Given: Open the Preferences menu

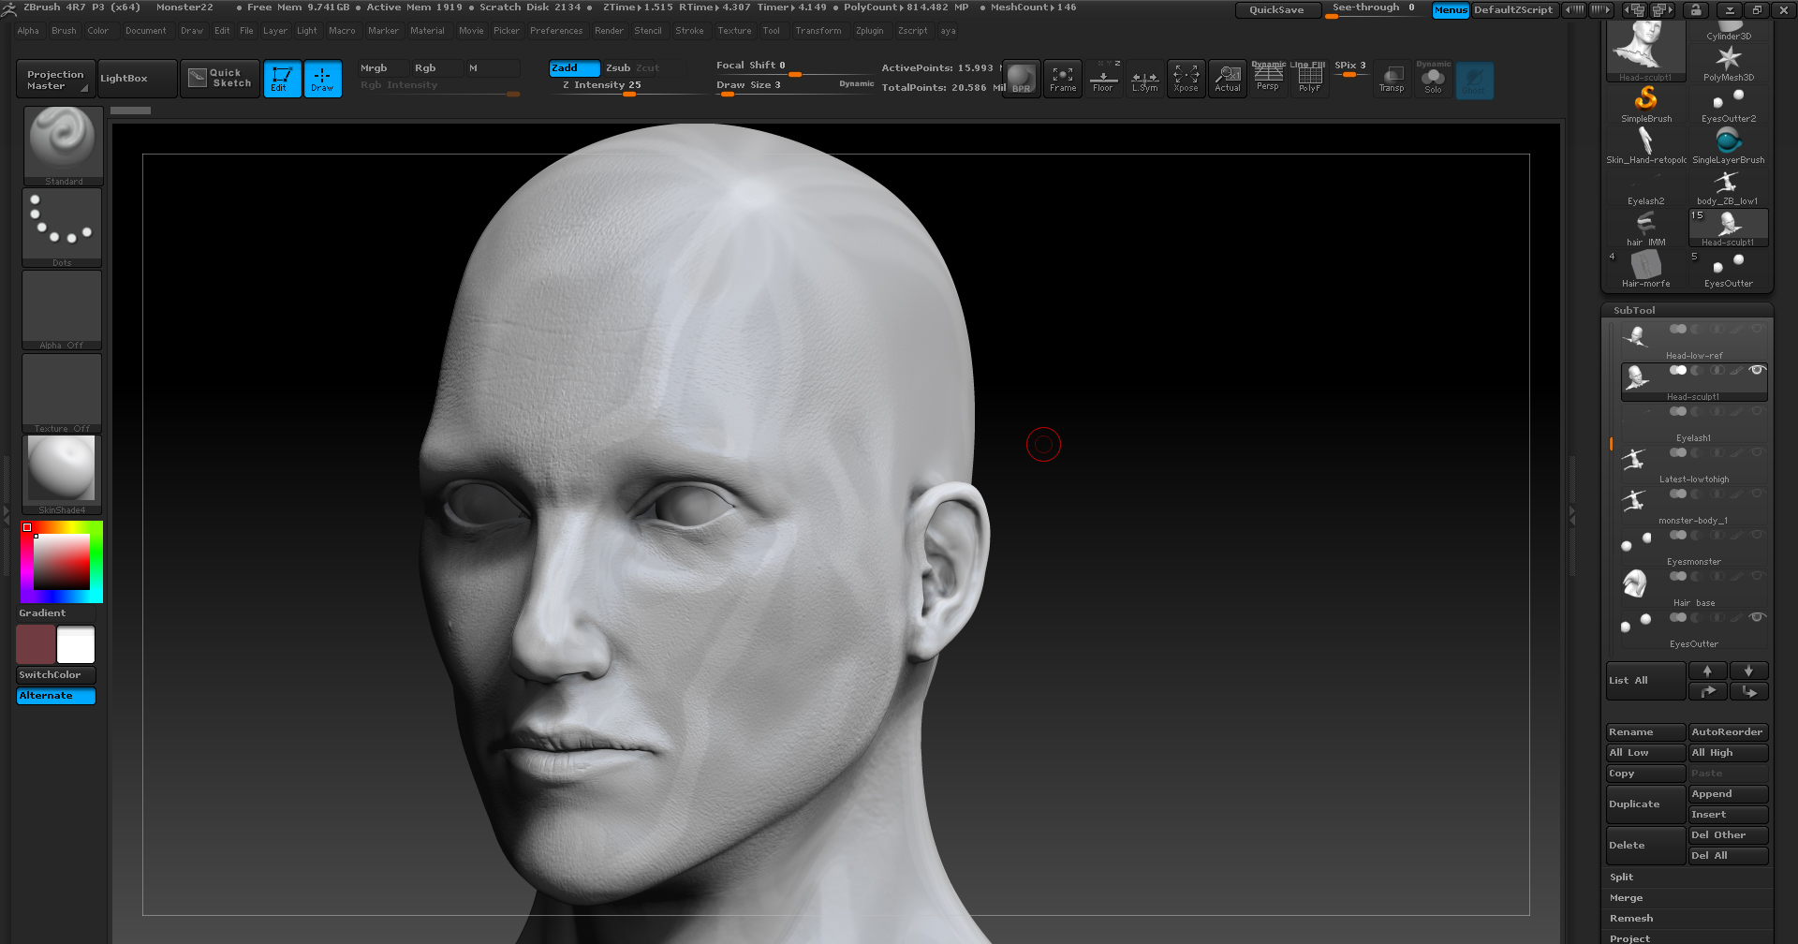Looking at the screenshot, I should click(556, 31).
